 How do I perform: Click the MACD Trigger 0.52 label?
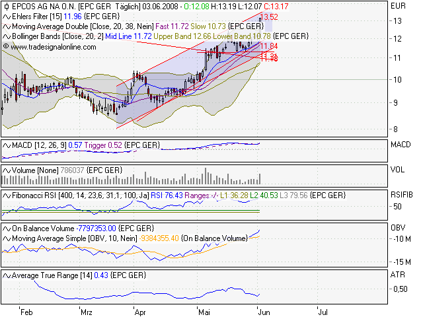[103, 145]
